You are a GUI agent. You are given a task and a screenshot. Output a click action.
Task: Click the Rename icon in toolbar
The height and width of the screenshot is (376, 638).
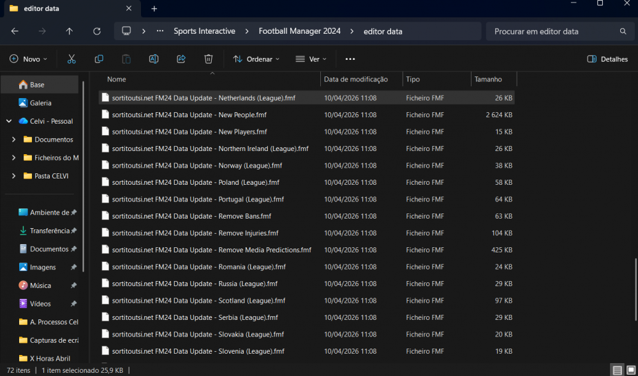[154, 59]
